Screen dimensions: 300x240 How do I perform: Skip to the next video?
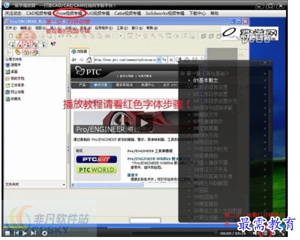pos(33,233)
